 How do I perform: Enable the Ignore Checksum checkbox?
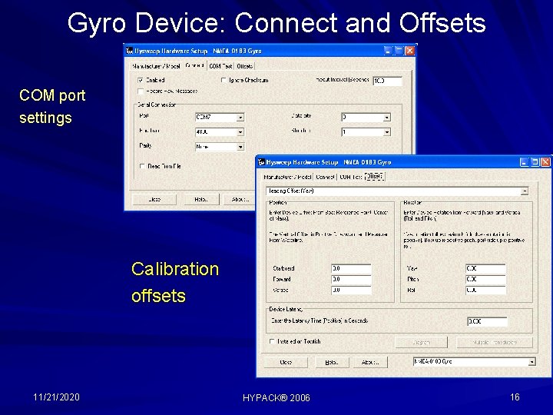pos(224,81)
